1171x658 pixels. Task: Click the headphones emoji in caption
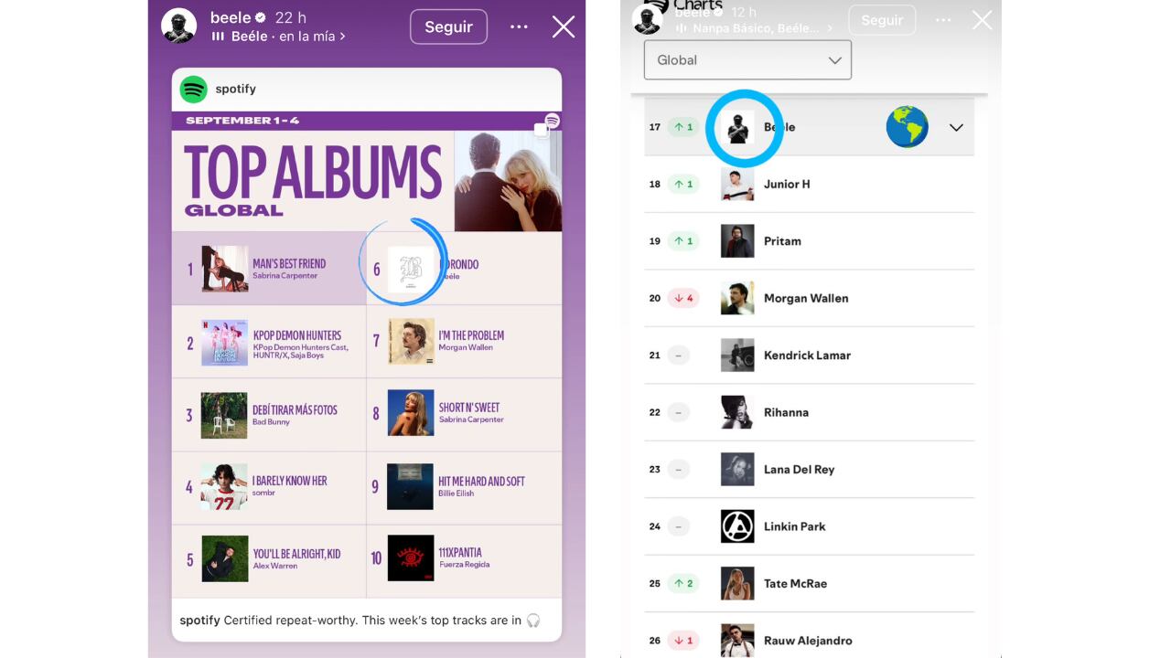tap(532, 621)
